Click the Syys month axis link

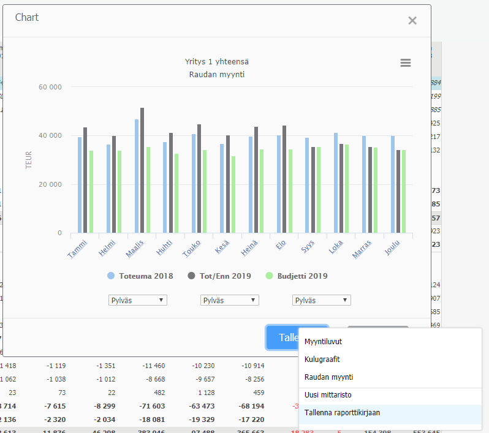tap(308, 248)
